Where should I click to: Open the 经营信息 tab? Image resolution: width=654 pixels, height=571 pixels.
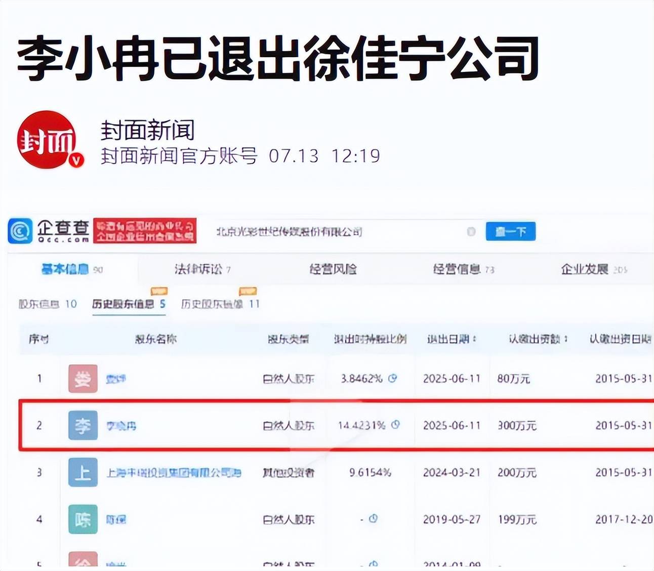(x=463, y=269)
